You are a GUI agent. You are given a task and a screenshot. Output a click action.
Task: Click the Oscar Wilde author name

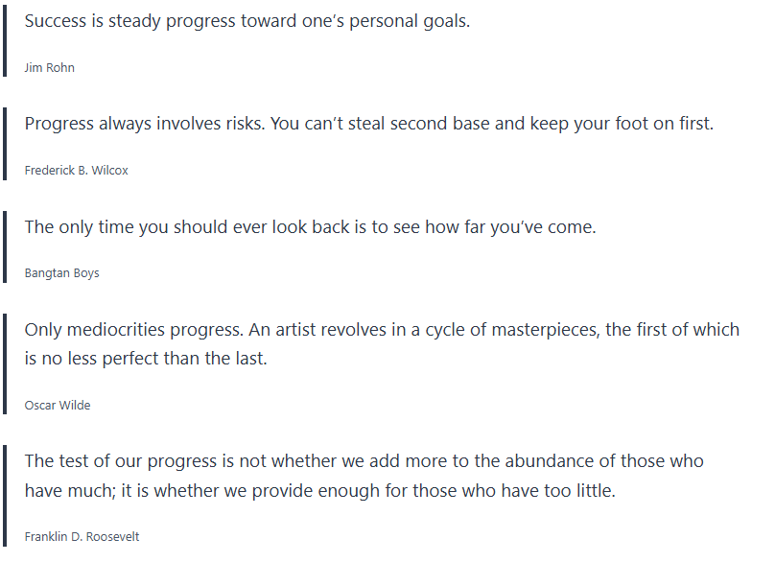[x=58, y=406]
